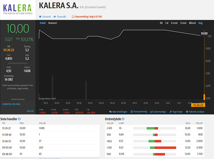Image resolution: width=214 pixels, height=159 pixels.
Task: Click the depth bar for bid 9,52
Action: tap(154, 148)
